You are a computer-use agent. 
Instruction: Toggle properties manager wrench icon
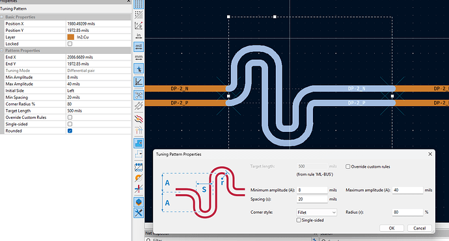pyautogui.click(x=139, y=212)
